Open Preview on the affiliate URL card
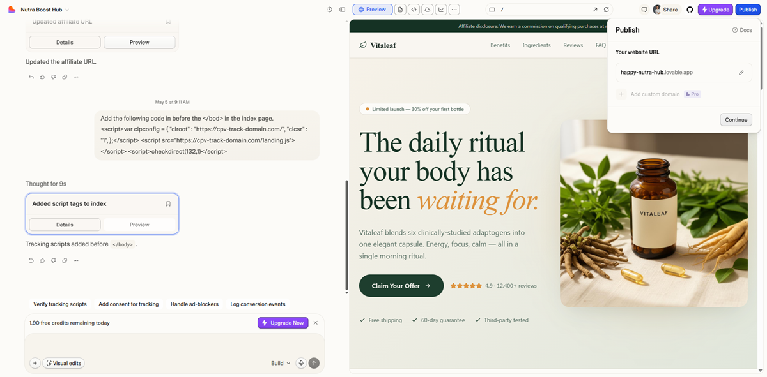Screen dimensions: 767x377 [139, 42]
